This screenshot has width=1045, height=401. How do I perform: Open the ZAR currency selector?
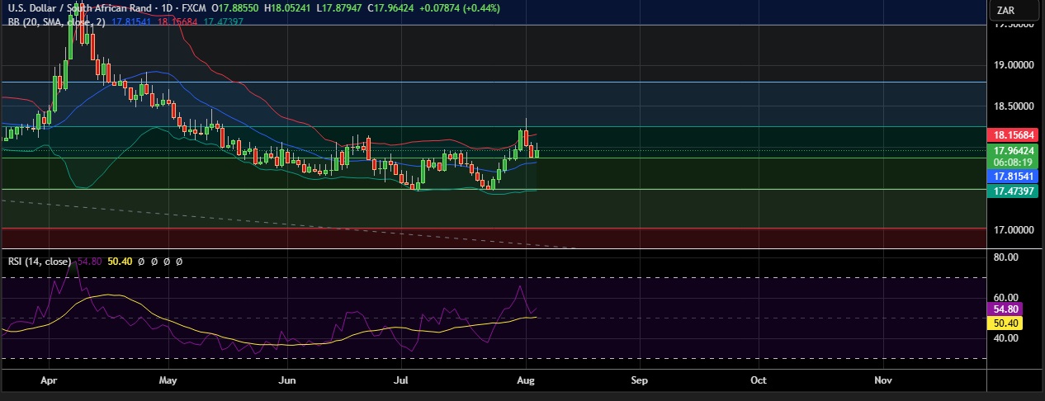(1014, 11)
